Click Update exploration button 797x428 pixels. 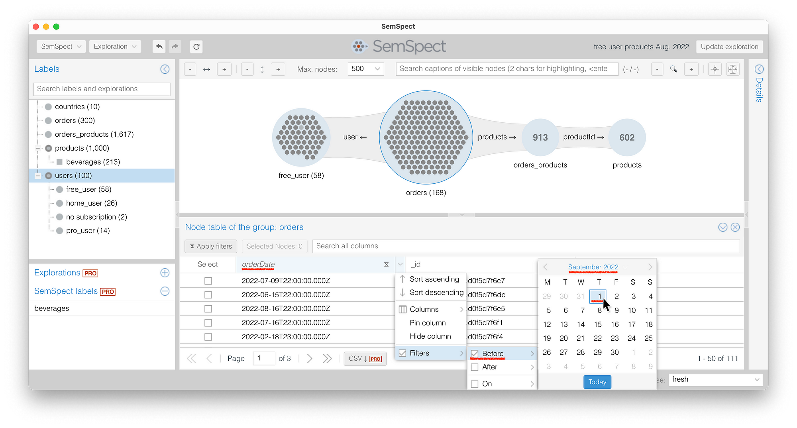(729, 47)
